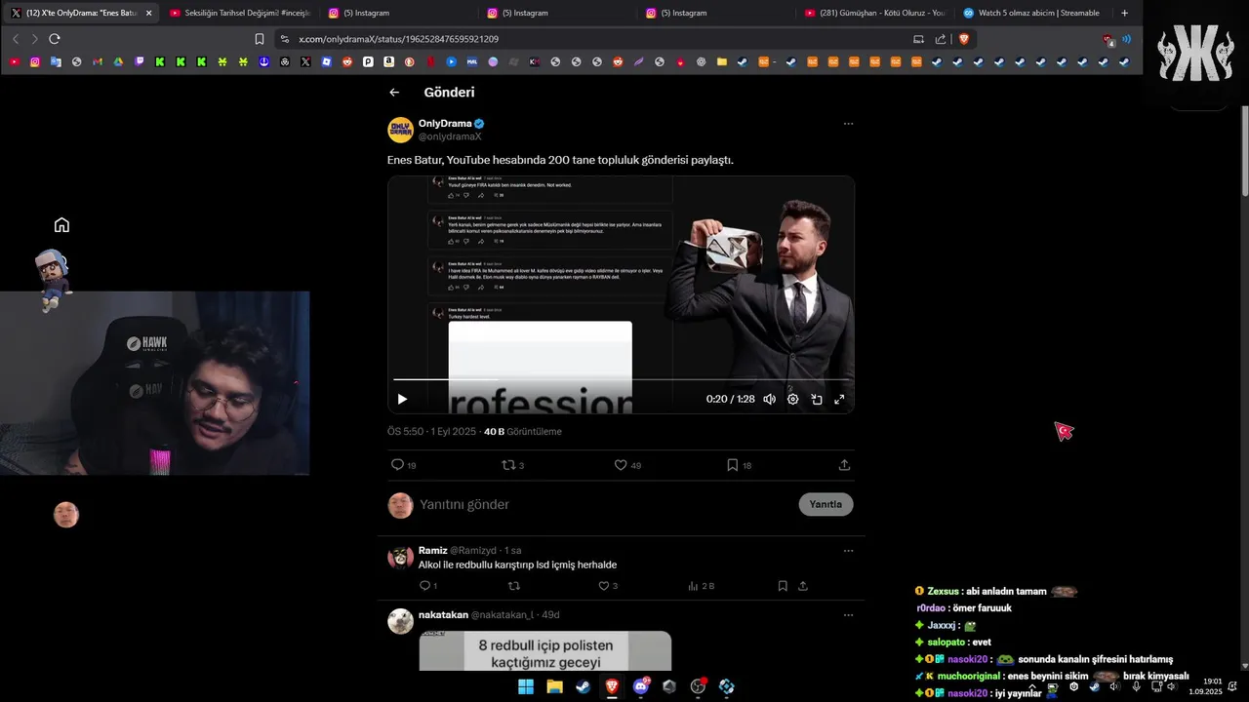Image resolution: width=1249 pixels, height=702 pixels.
Task: Open the @onlydramaX handle link
Action: tap(450, 136)
